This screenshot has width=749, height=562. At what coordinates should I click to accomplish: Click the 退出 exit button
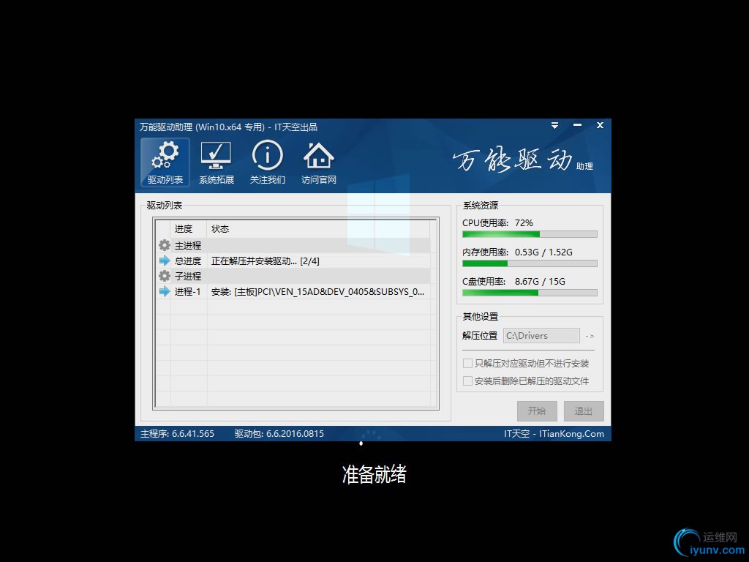coord(583,411)
